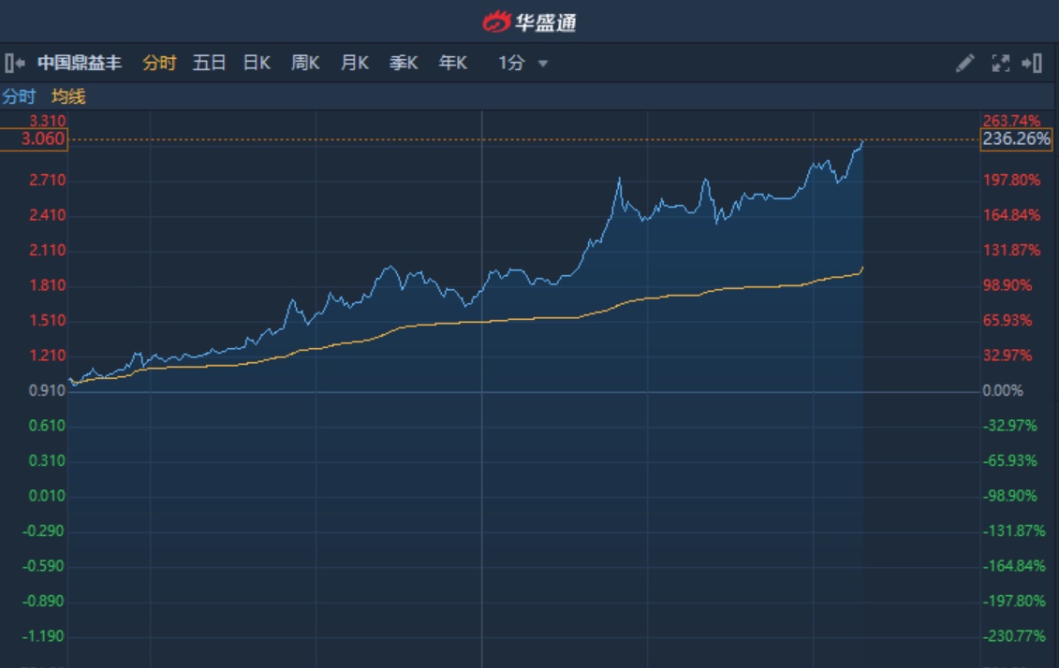Click the 236.26% change percentage label
Viewport: 1059px width, 668px height.
(x=1016, y=139)
